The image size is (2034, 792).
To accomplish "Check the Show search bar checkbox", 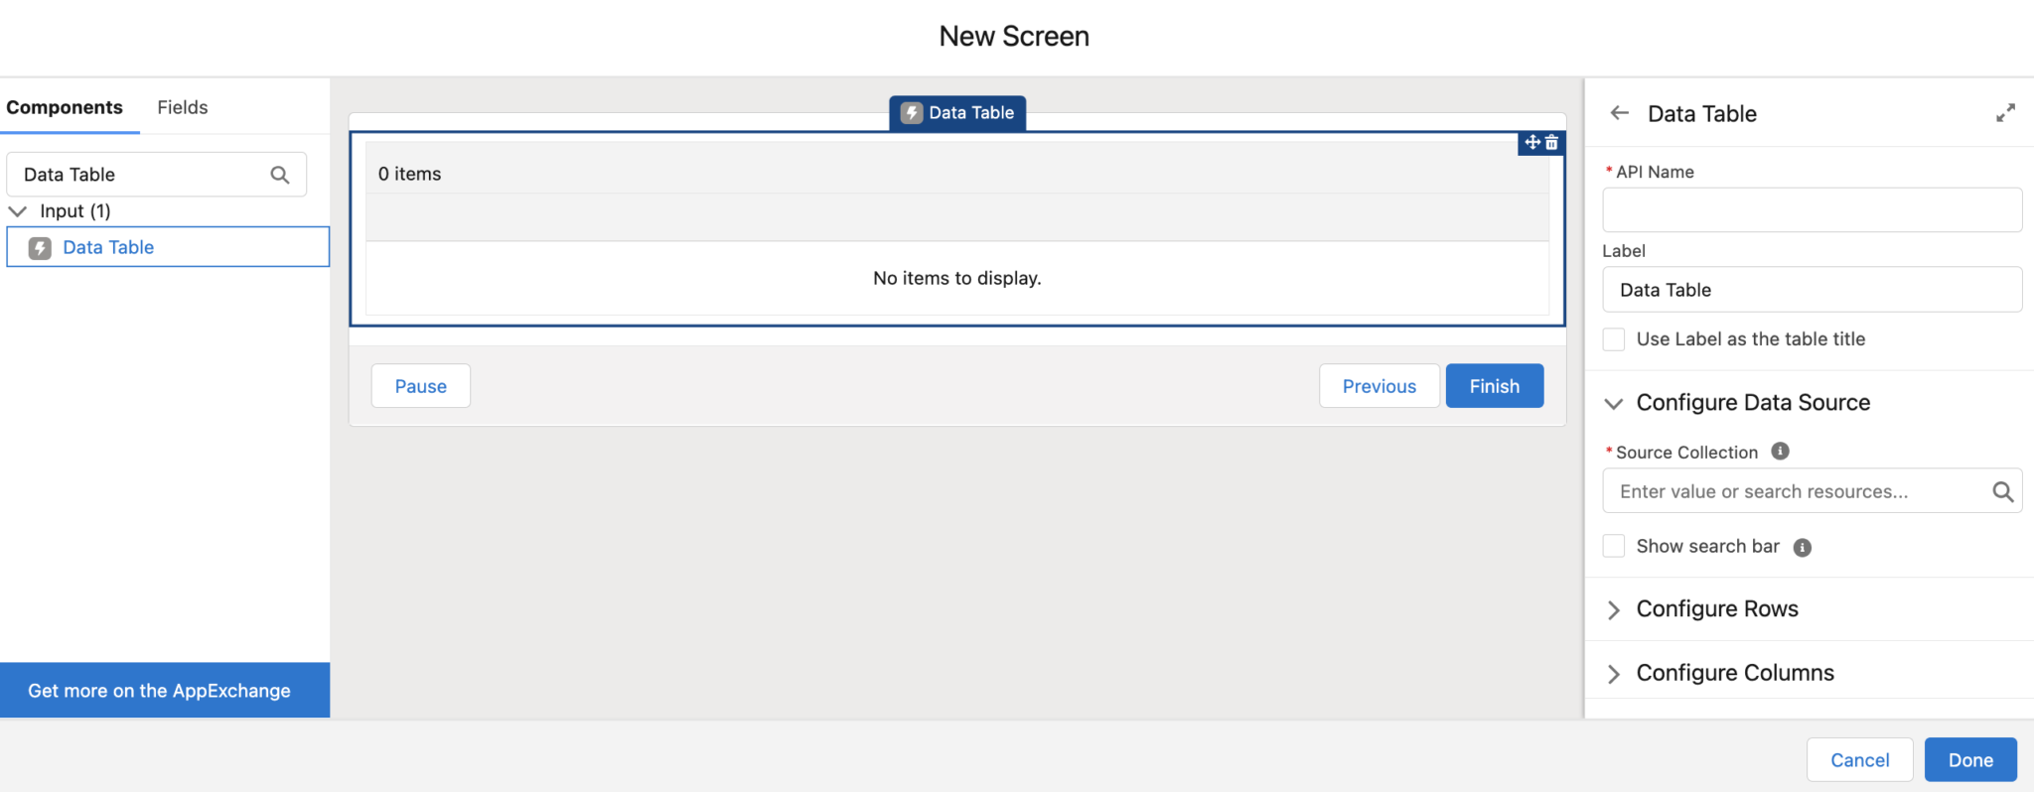I will coord(1614,546).
